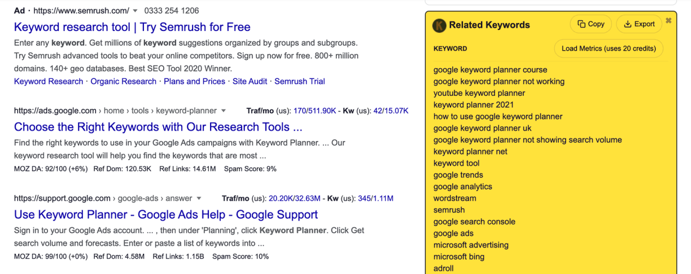Click the Keywords Everywhere logo icon
This screenshot has width=691, height=274.
point(439,25)
